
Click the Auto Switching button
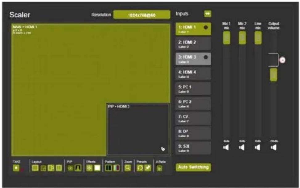[193, 167]
